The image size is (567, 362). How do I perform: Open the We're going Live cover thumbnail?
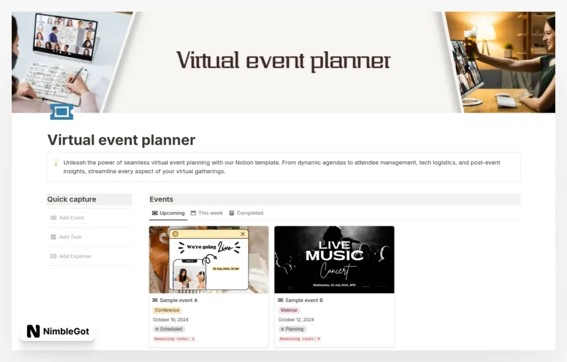coord(209,259)
